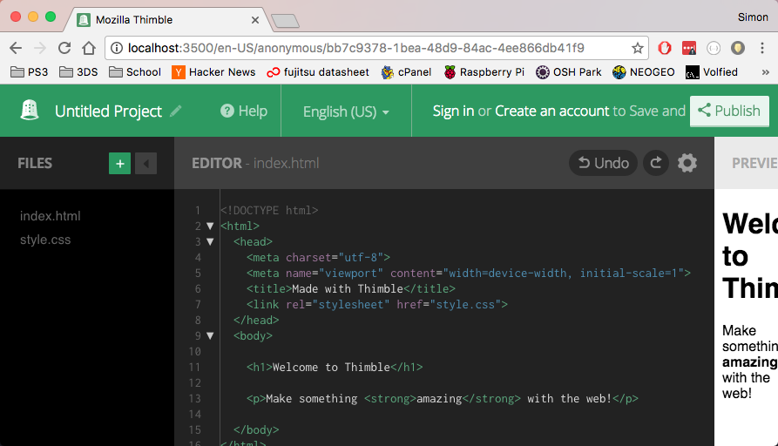Click the Thimble logo icon

30,110
